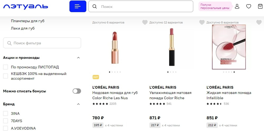Click the Летуаль logo
Image resolution: width=264 pixels, height=133 pixels.
coord(26,6)
